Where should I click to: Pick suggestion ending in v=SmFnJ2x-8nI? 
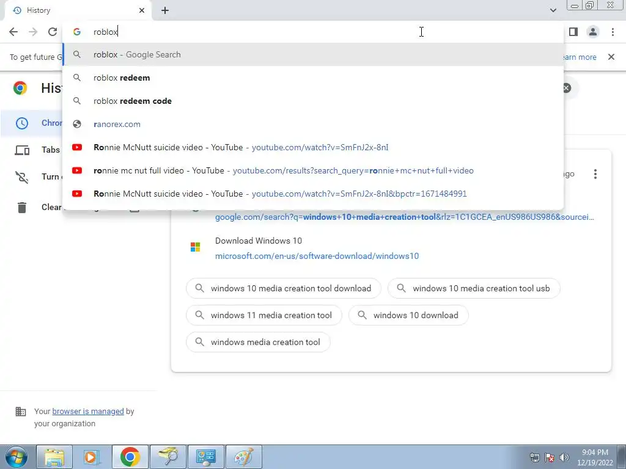314,147
